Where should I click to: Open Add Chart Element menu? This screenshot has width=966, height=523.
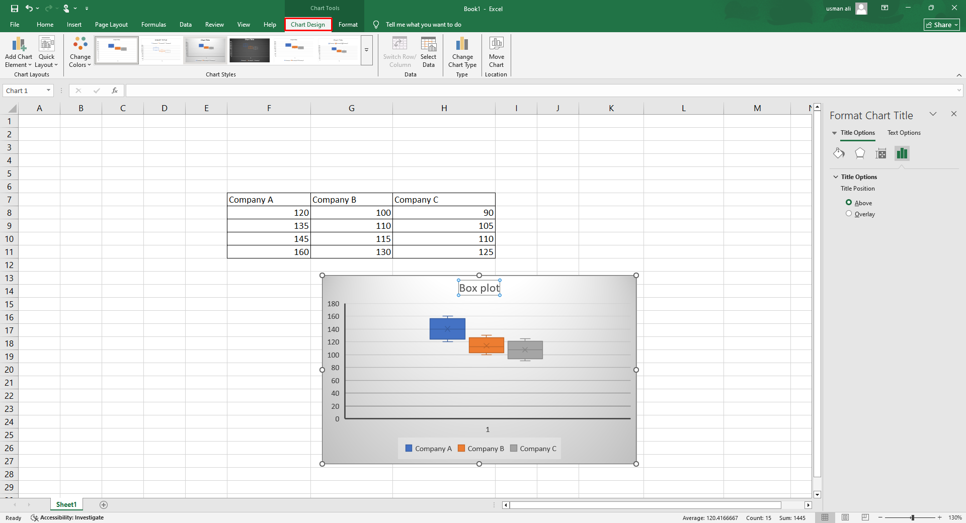click(x=19, y=52)
